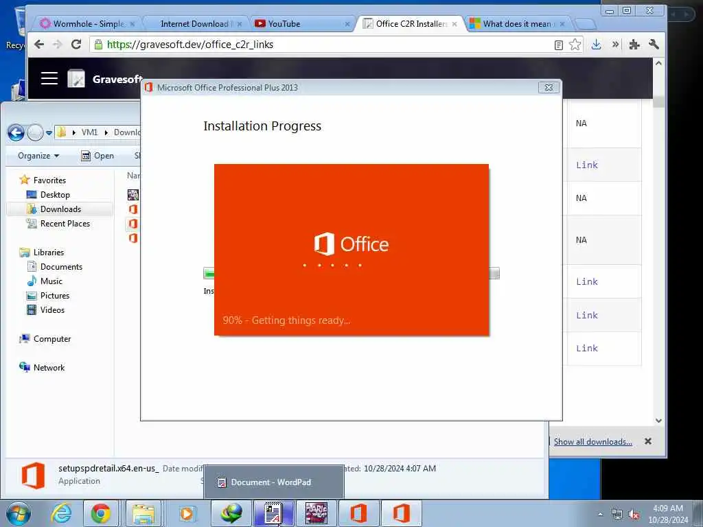Open Windows Explorer from taskbar

click(x=143, y=513)
